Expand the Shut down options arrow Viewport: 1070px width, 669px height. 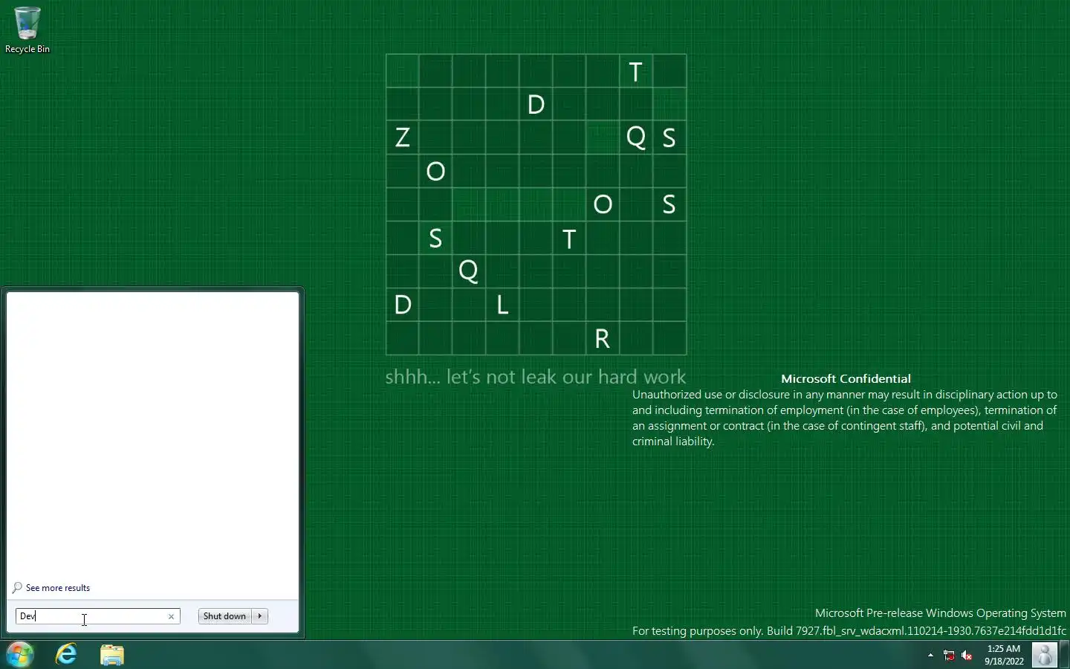click(260, 616)
